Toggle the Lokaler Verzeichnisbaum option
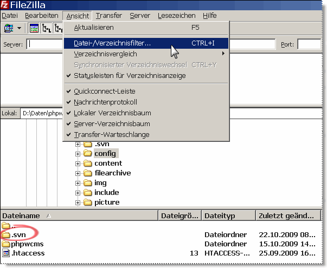 click(x=146, y=113)
